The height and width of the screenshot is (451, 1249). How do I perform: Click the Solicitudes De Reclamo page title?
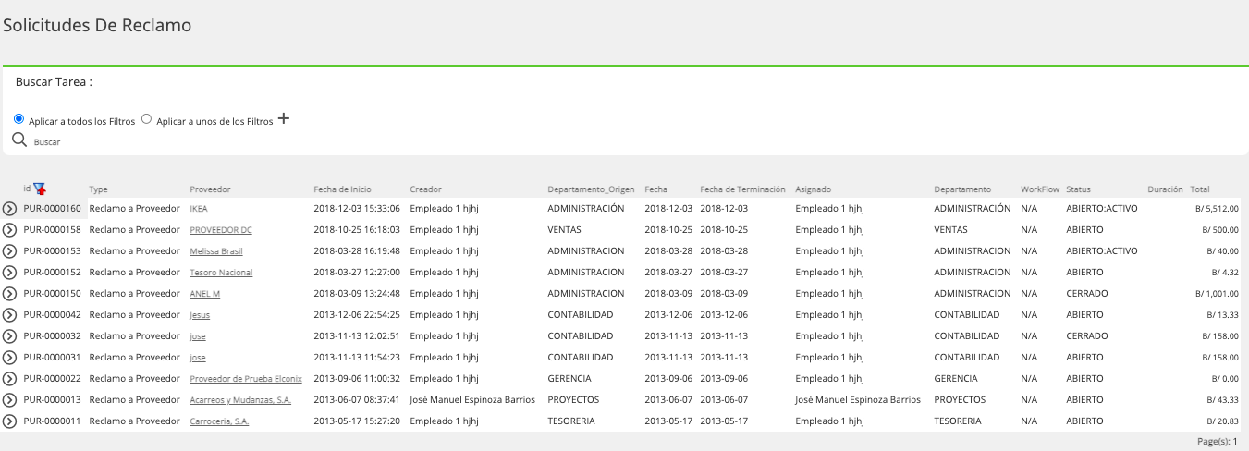click(97, 26)
